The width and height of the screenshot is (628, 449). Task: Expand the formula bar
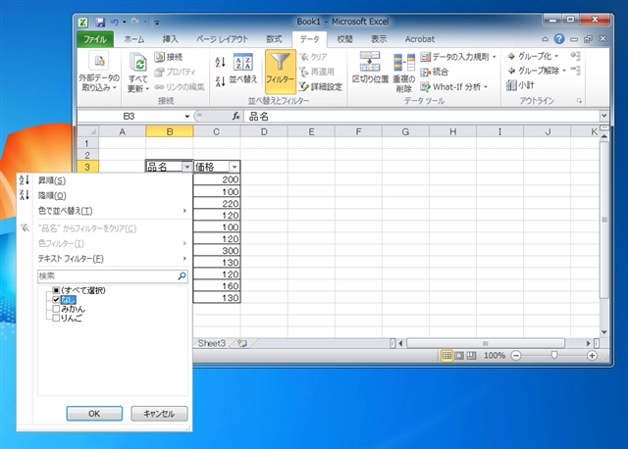(604, 116)
